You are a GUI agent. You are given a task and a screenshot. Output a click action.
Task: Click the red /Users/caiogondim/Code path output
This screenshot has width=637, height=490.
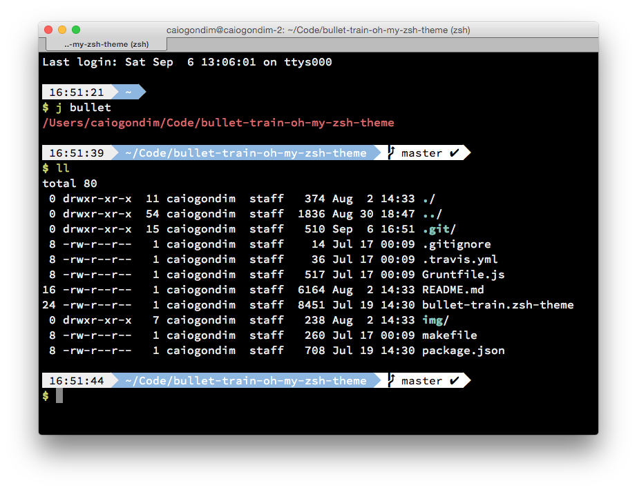coord(218,123)
